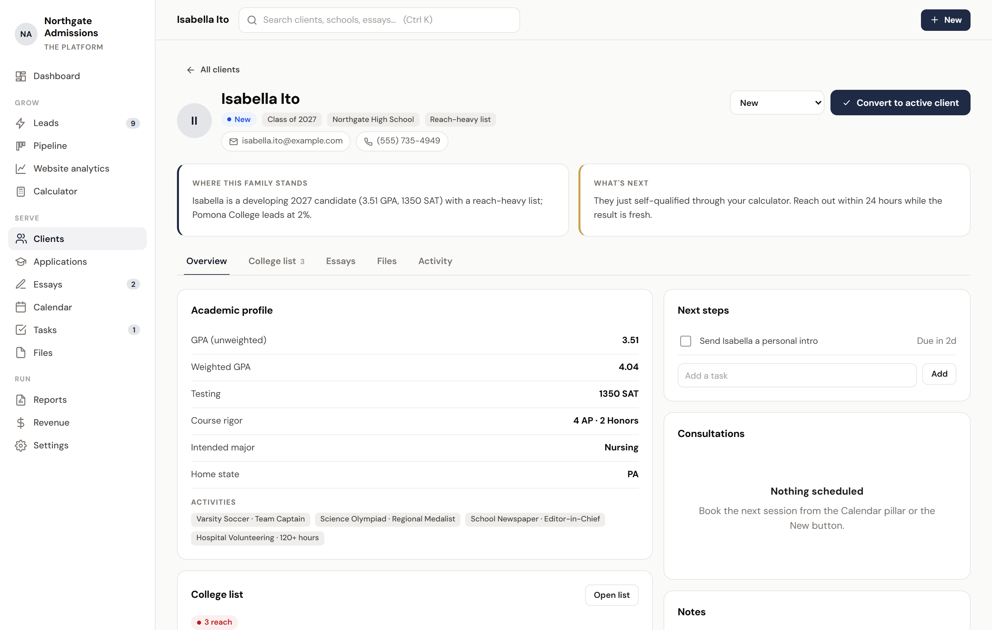Click the checkmark icon on Convert button
Image resolution: width=992 pixels, height=630 pixels.
tap(847, 103)
